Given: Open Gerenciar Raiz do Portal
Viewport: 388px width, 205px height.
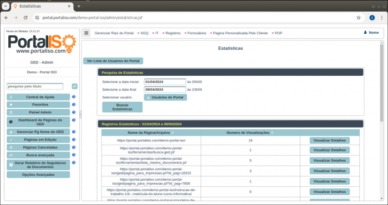Looking at the screenshot, I should 114,33.
